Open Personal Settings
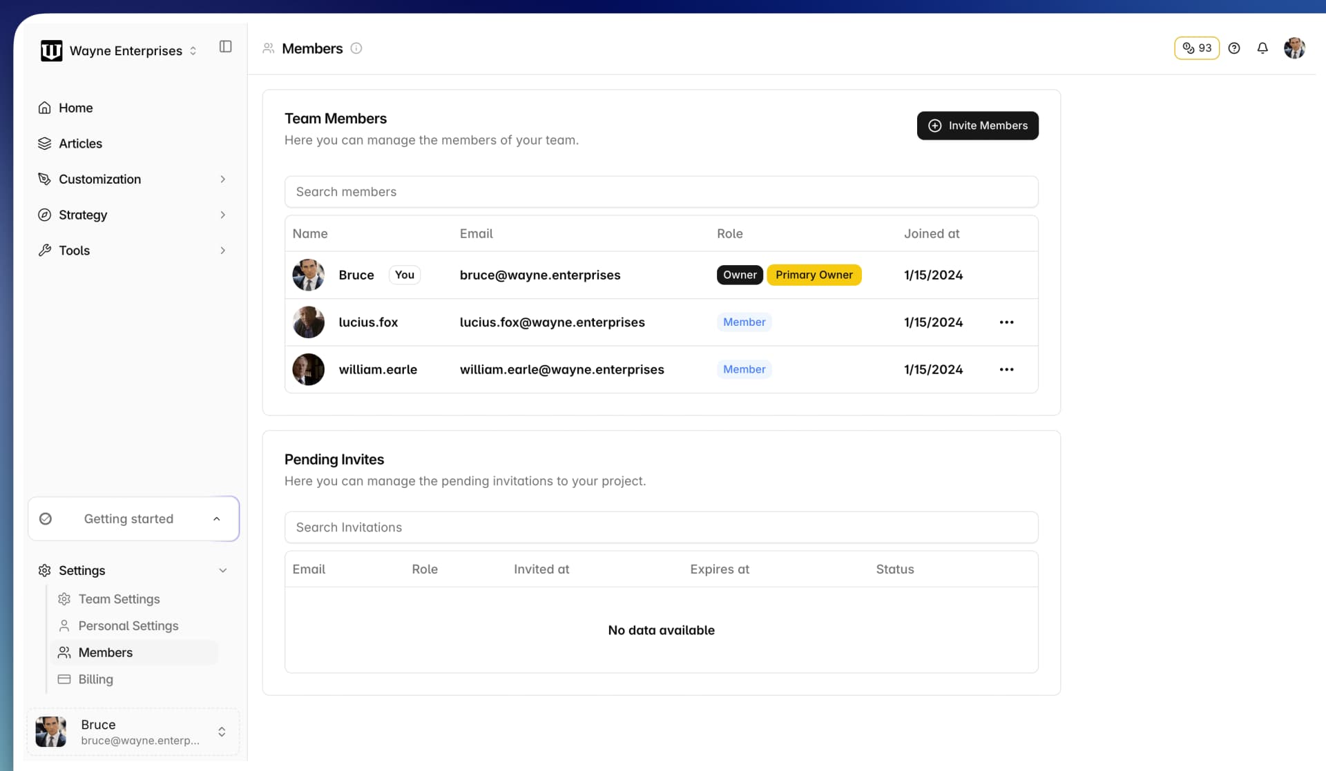 [x=128, y=625]
